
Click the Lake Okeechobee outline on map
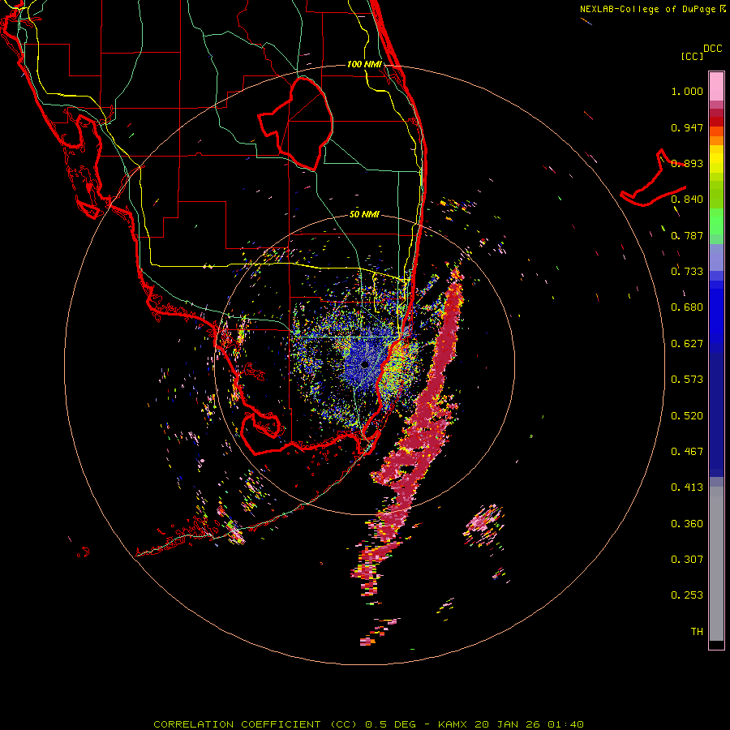click(x=296, y=123)
